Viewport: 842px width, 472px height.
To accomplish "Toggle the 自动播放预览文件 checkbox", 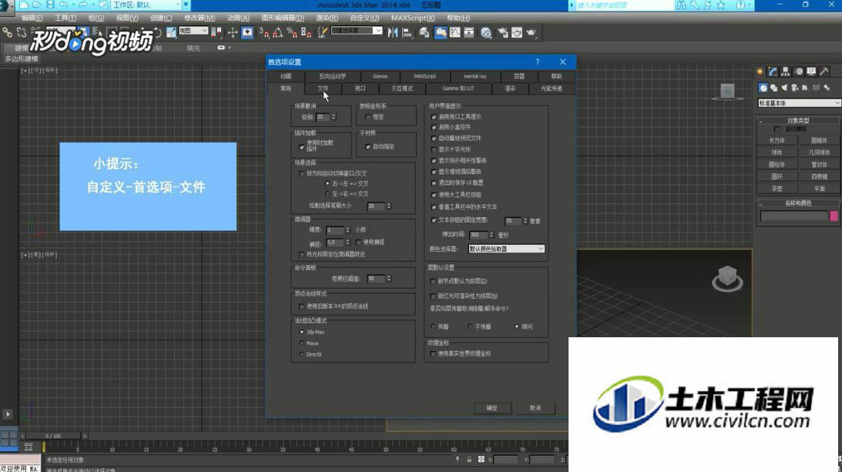I will coord(434,139).
